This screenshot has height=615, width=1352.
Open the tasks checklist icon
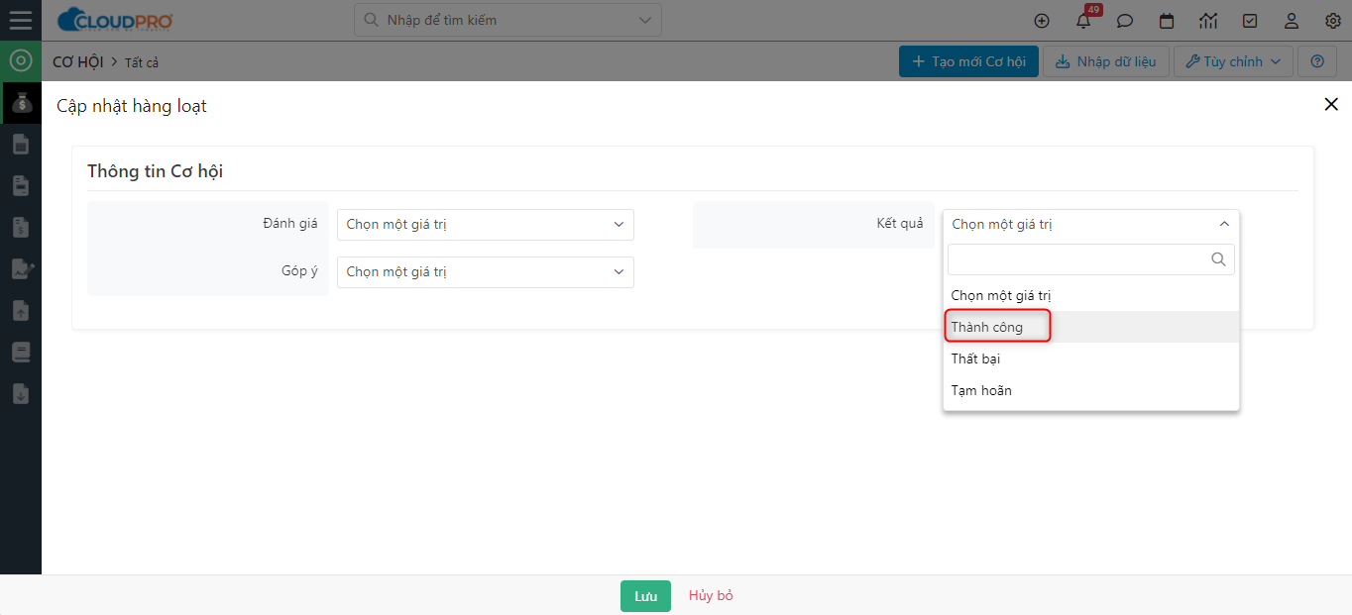1250,21
